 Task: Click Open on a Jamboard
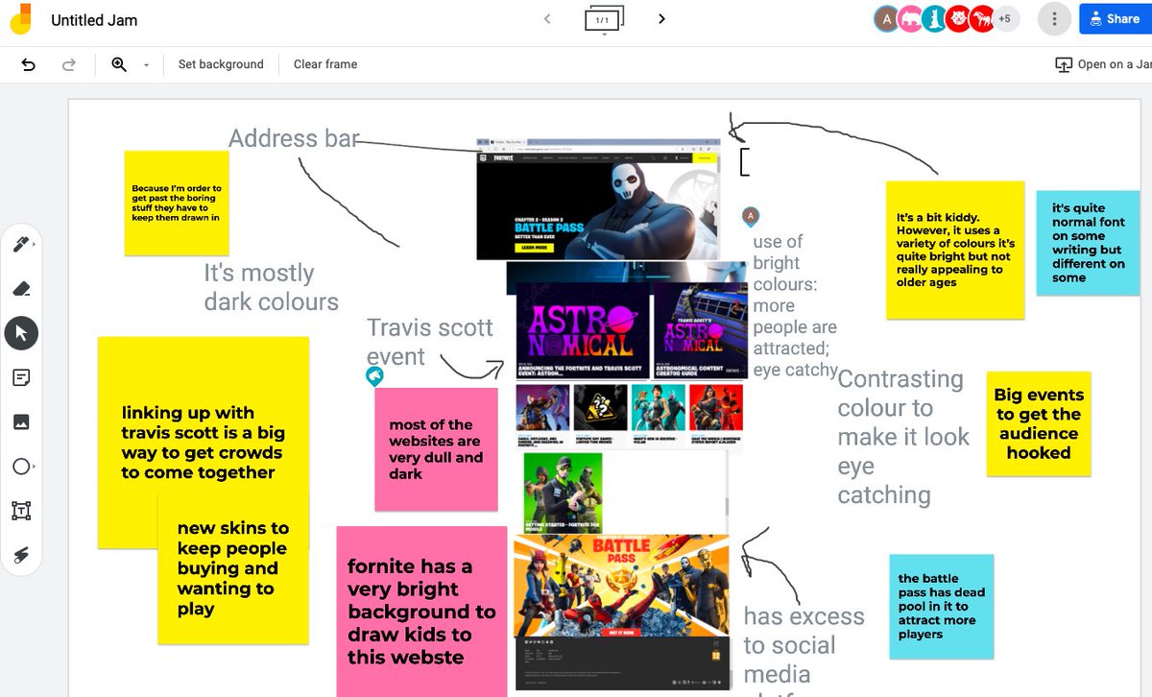pyautogui.click(x=1103, y=64)
